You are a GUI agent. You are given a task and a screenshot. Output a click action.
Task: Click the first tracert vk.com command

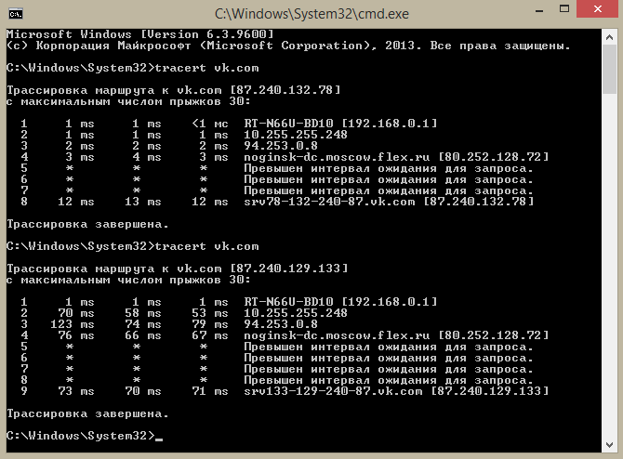(x=206, y=68)
